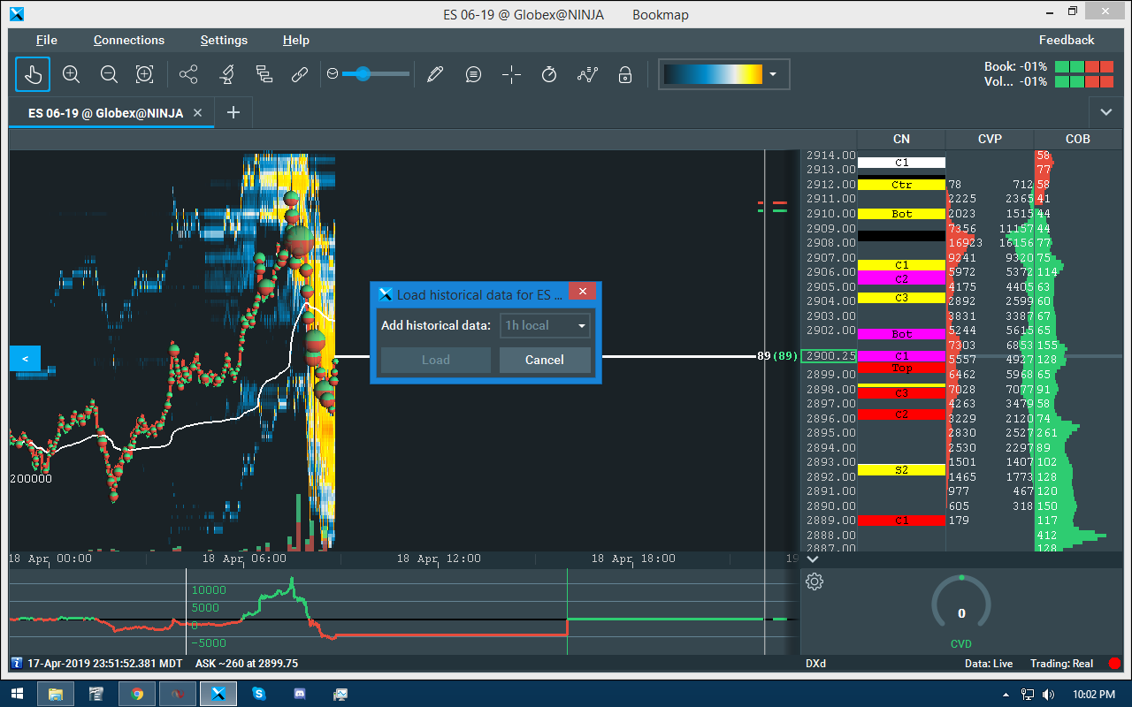Click the Vol imbalance indicator boxes
The width and height of the screenshot is (1132, 707).
[1084, 82]
